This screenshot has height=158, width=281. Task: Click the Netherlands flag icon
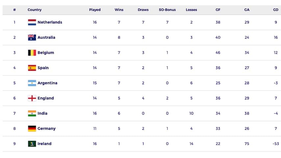[x=32, y=22]
